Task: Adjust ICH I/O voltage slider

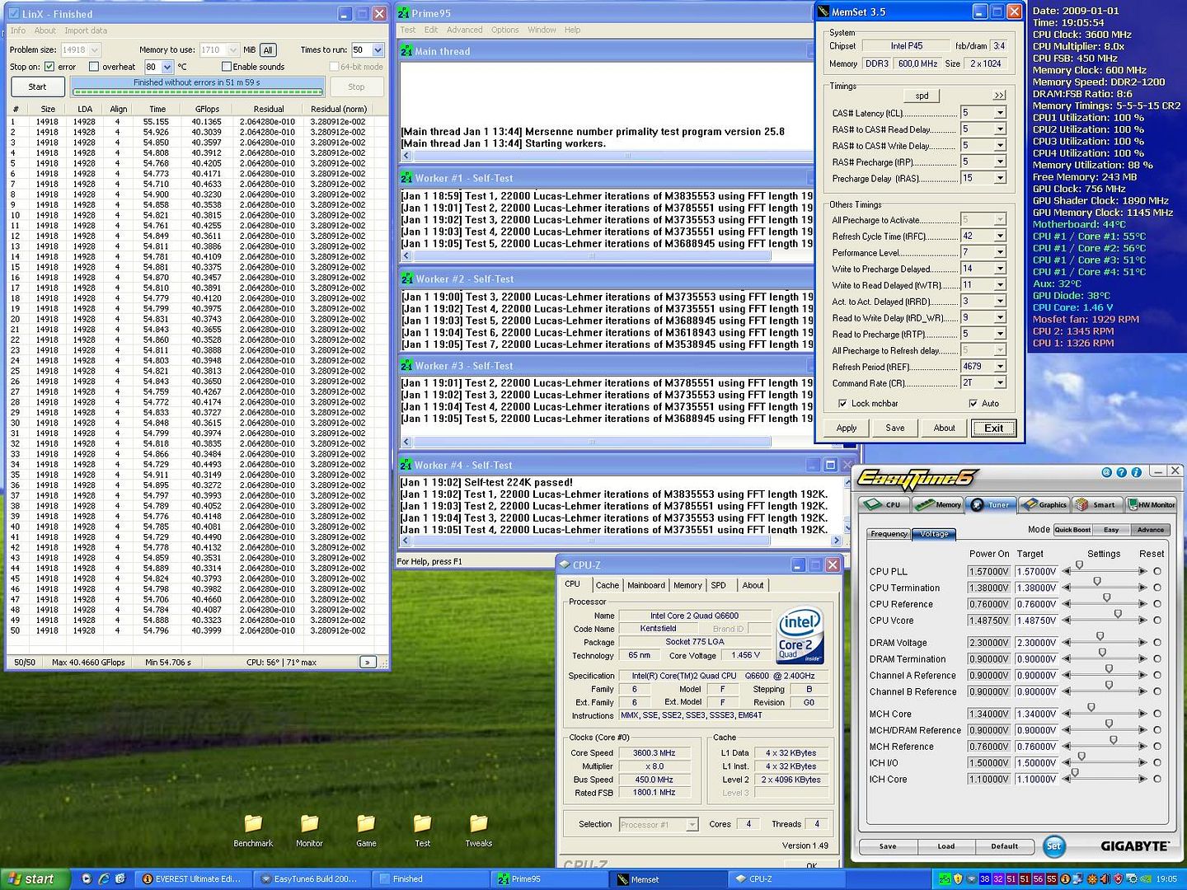Action: [1081, 757]
